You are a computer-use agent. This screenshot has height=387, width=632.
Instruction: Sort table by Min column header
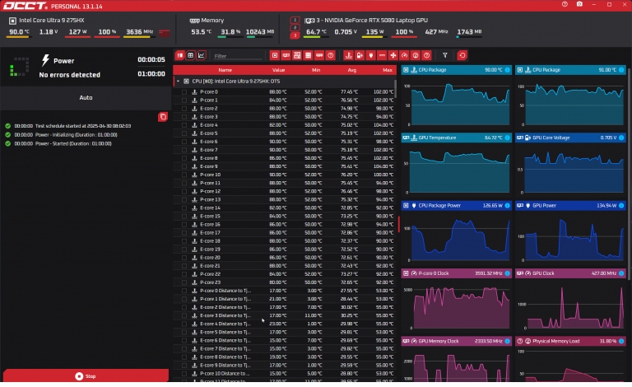pos(316,70)
